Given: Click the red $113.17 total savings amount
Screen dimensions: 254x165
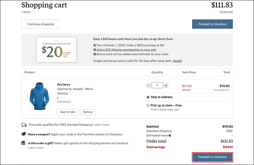Looking at the screenshot, I should pyautogui.click(x=228, y=147).
